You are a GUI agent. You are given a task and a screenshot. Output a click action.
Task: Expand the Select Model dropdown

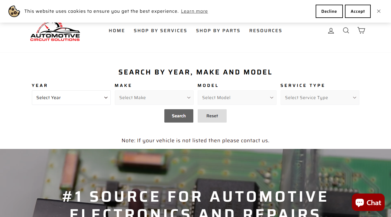237,98
